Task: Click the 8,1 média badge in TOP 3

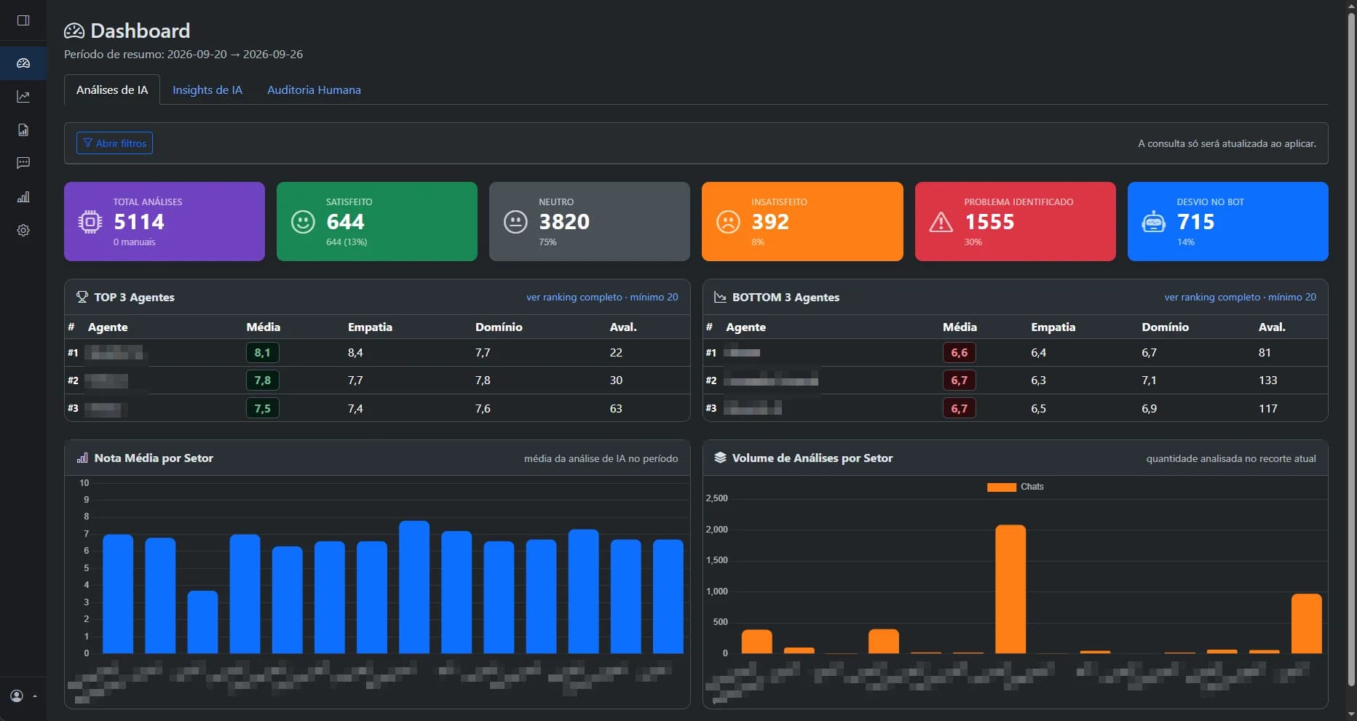Action: click(262, 352)
